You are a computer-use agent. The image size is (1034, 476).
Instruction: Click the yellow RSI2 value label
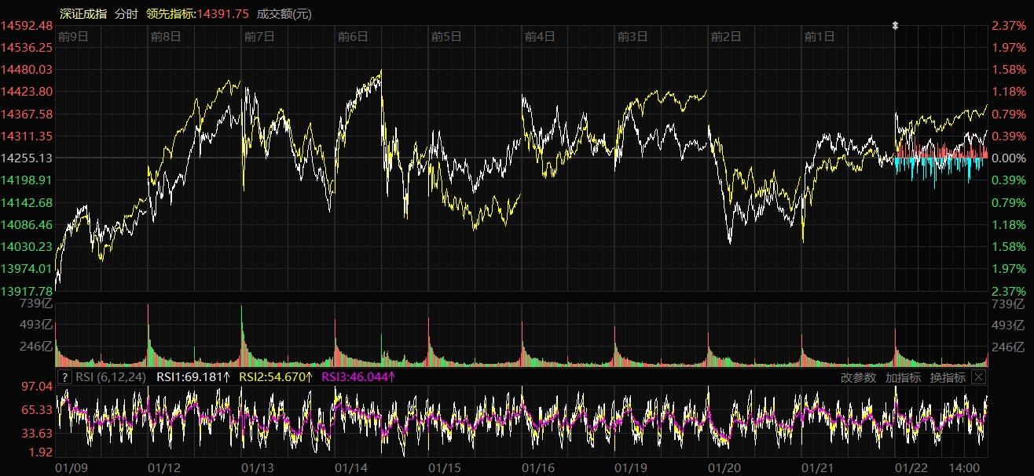(276, 377)
